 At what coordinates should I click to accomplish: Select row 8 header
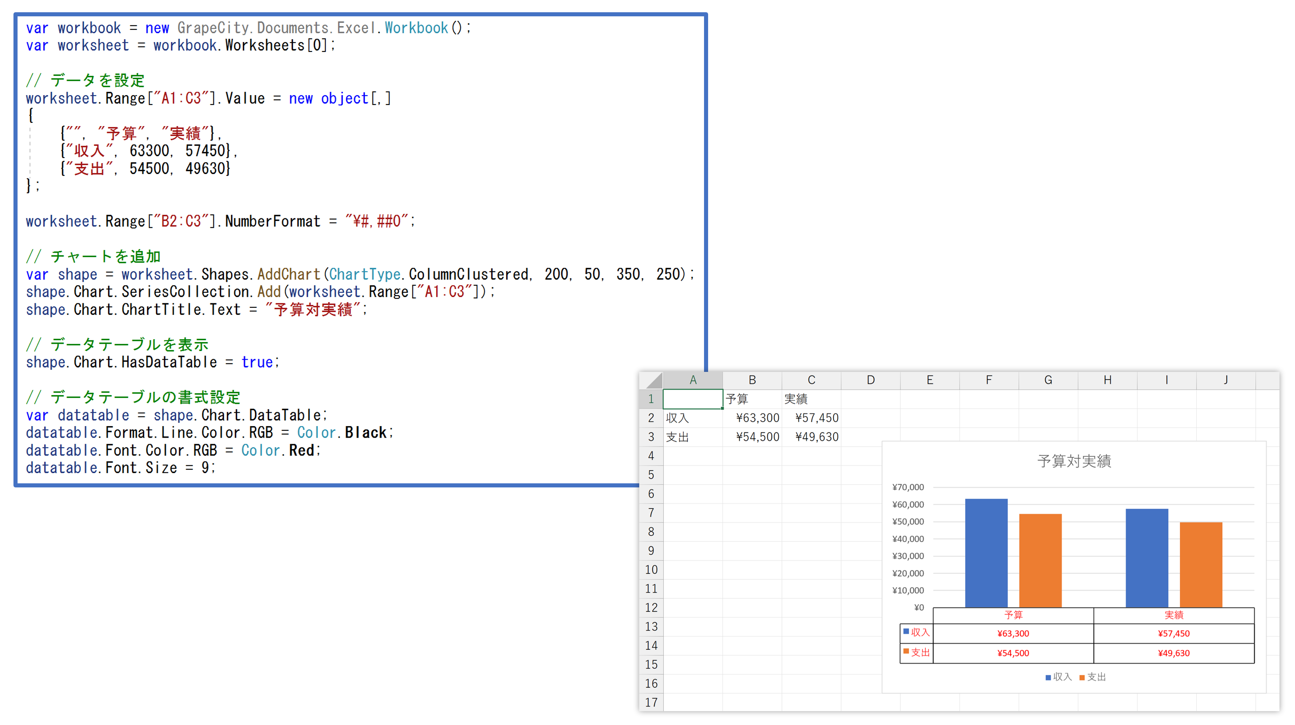651,532
